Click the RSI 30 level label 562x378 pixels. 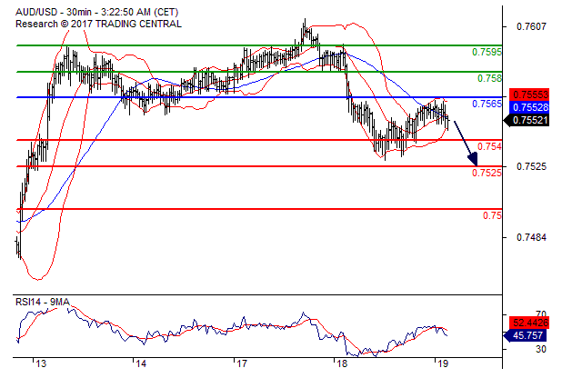click(x=541, y=349)
